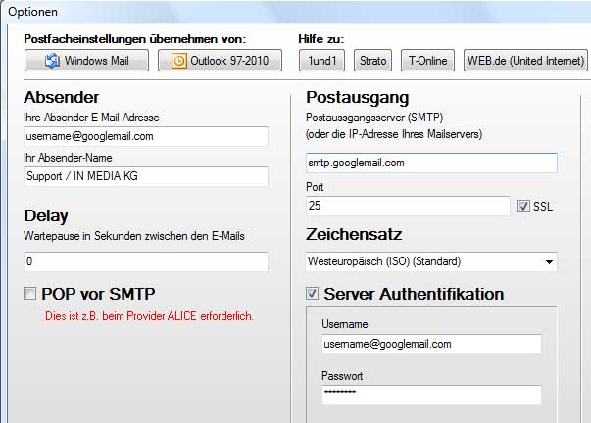Open help for WEB.de (United Internet)

pos(525,61)
